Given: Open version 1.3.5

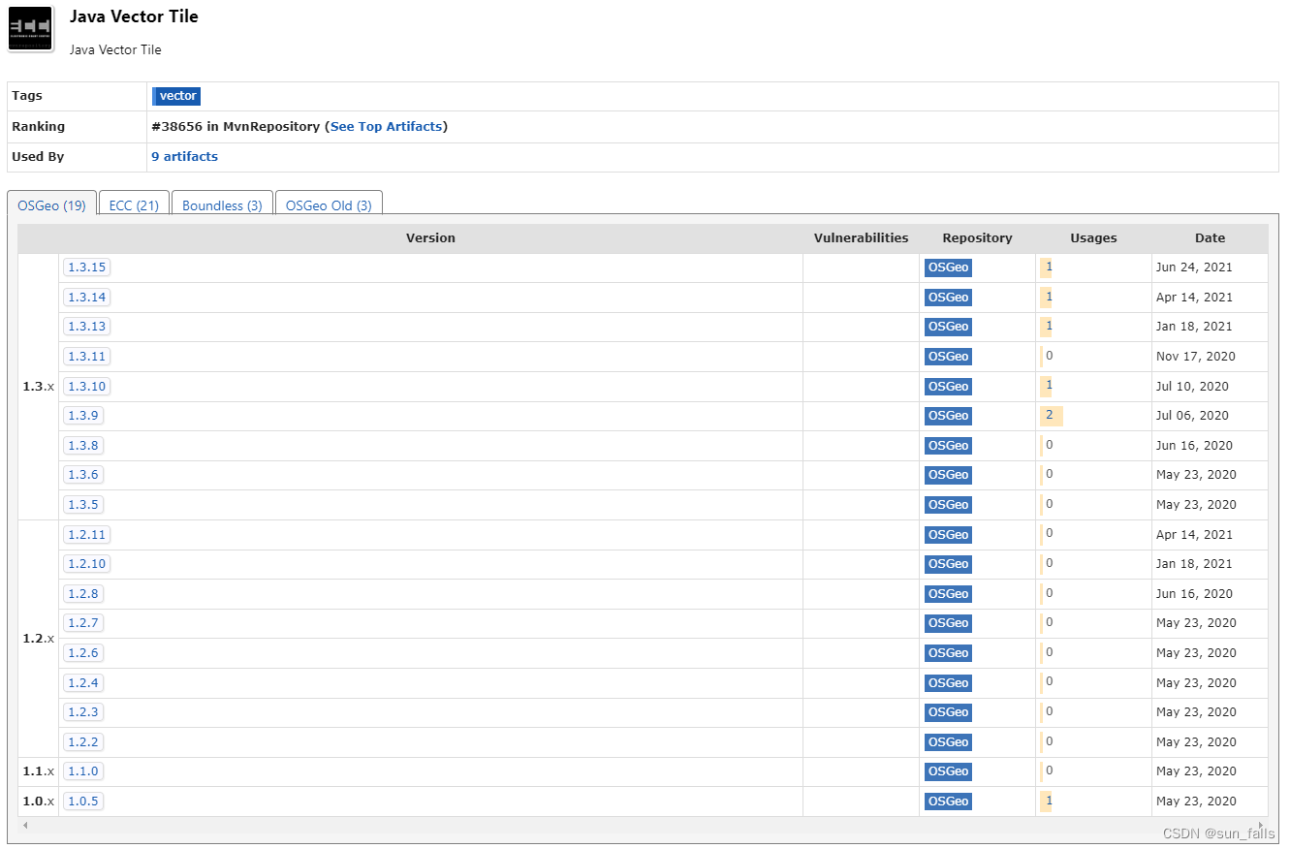Looking at the screenshot, I should [83, 504].
